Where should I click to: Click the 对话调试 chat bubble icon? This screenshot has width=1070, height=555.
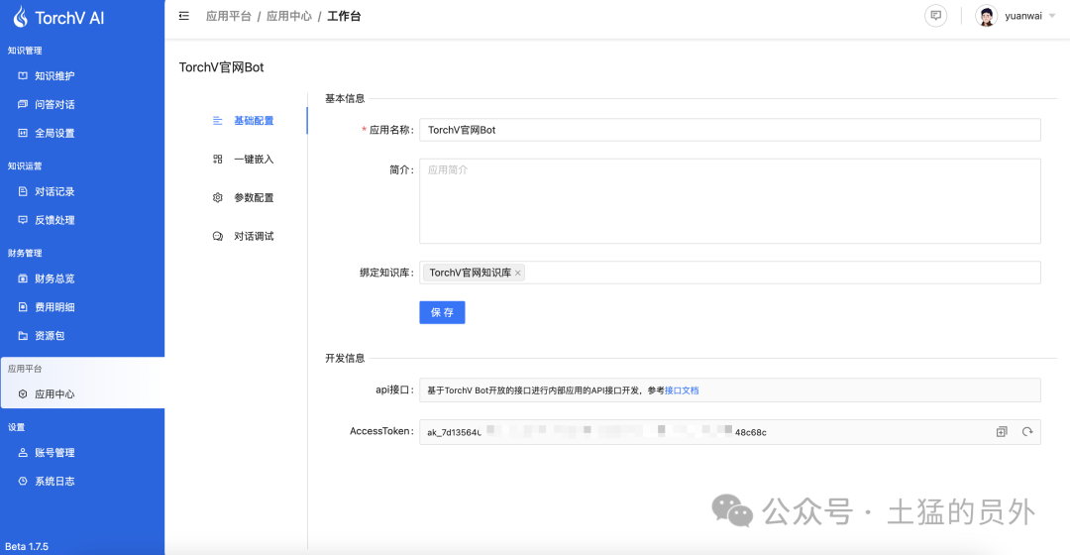(218, 236)
